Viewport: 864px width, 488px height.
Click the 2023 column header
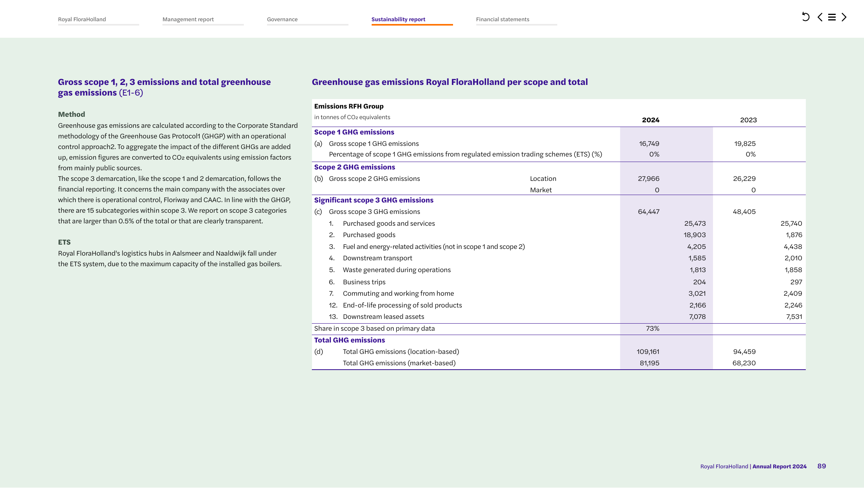pos(748,120)
